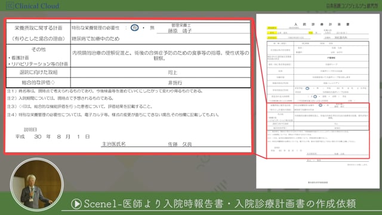Click the 説明日 label
382x215 pixels.
(x=30, y=130)
